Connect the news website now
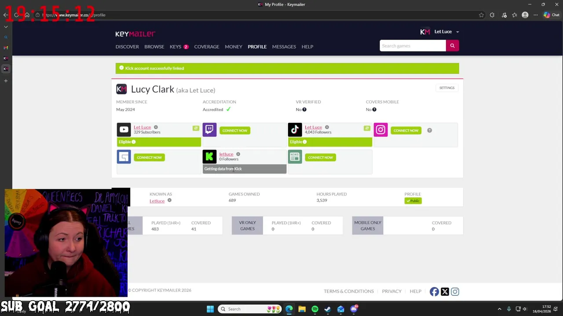Viewport: 563px width, 316px height. (320, 158)
